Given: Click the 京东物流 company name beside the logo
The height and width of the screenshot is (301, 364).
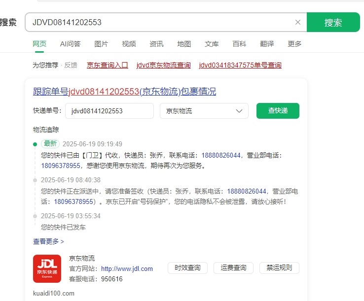Looking at the screenshot, I should coord(82,258).
